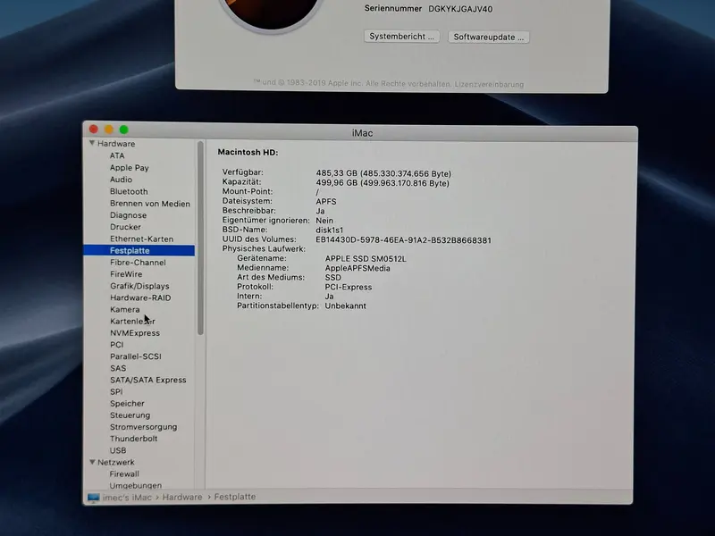Collapse the Hardware section triangle
Screen dimensions: 715x536
(92, 143)
